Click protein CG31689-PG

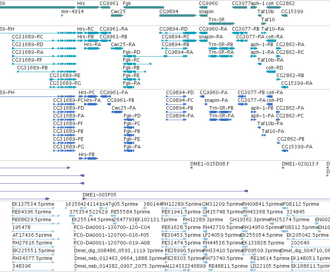69,147
